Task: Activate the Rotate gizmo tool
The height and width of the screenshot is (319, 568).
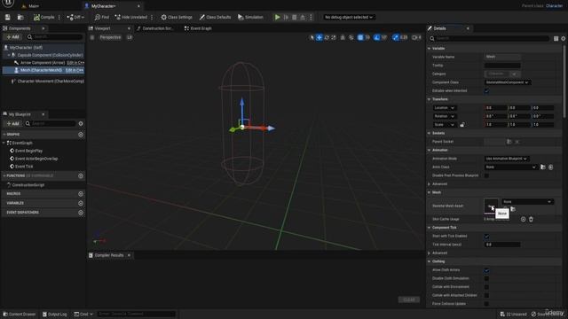Action: (x=327, y=37)
